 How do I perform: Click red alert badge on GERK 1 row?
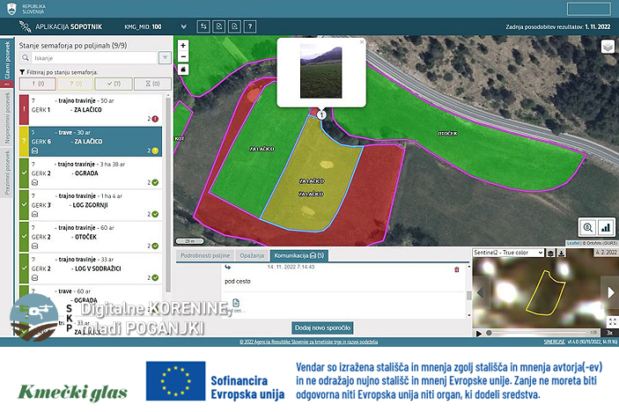tap(155, 119)
